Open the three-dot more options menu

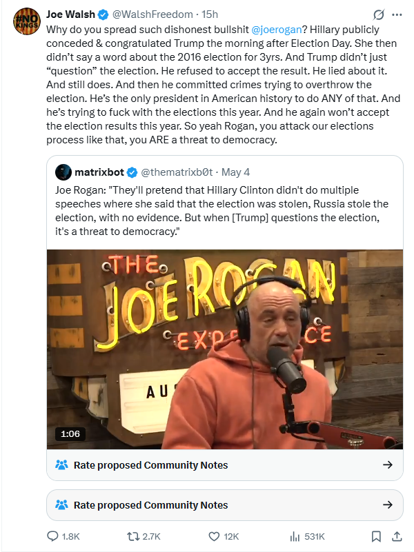point(397,14)
